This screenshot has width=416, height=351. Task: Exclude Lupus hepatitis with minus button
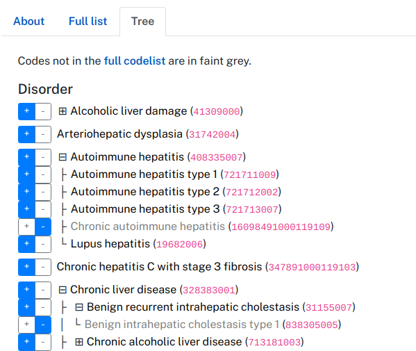coord(43,244)
